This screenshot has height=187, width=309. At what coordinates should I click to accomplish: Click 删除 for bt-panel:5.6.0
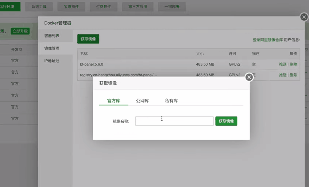click(x=293, y=65)
